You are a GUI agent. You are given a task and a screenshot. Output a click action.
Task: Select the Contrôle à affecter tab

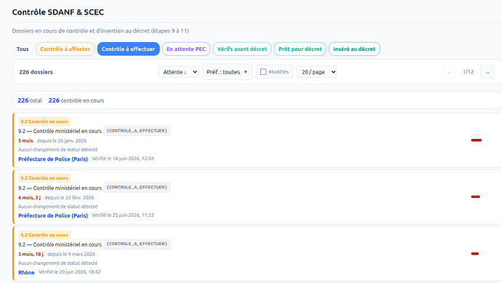coord(65,49)
